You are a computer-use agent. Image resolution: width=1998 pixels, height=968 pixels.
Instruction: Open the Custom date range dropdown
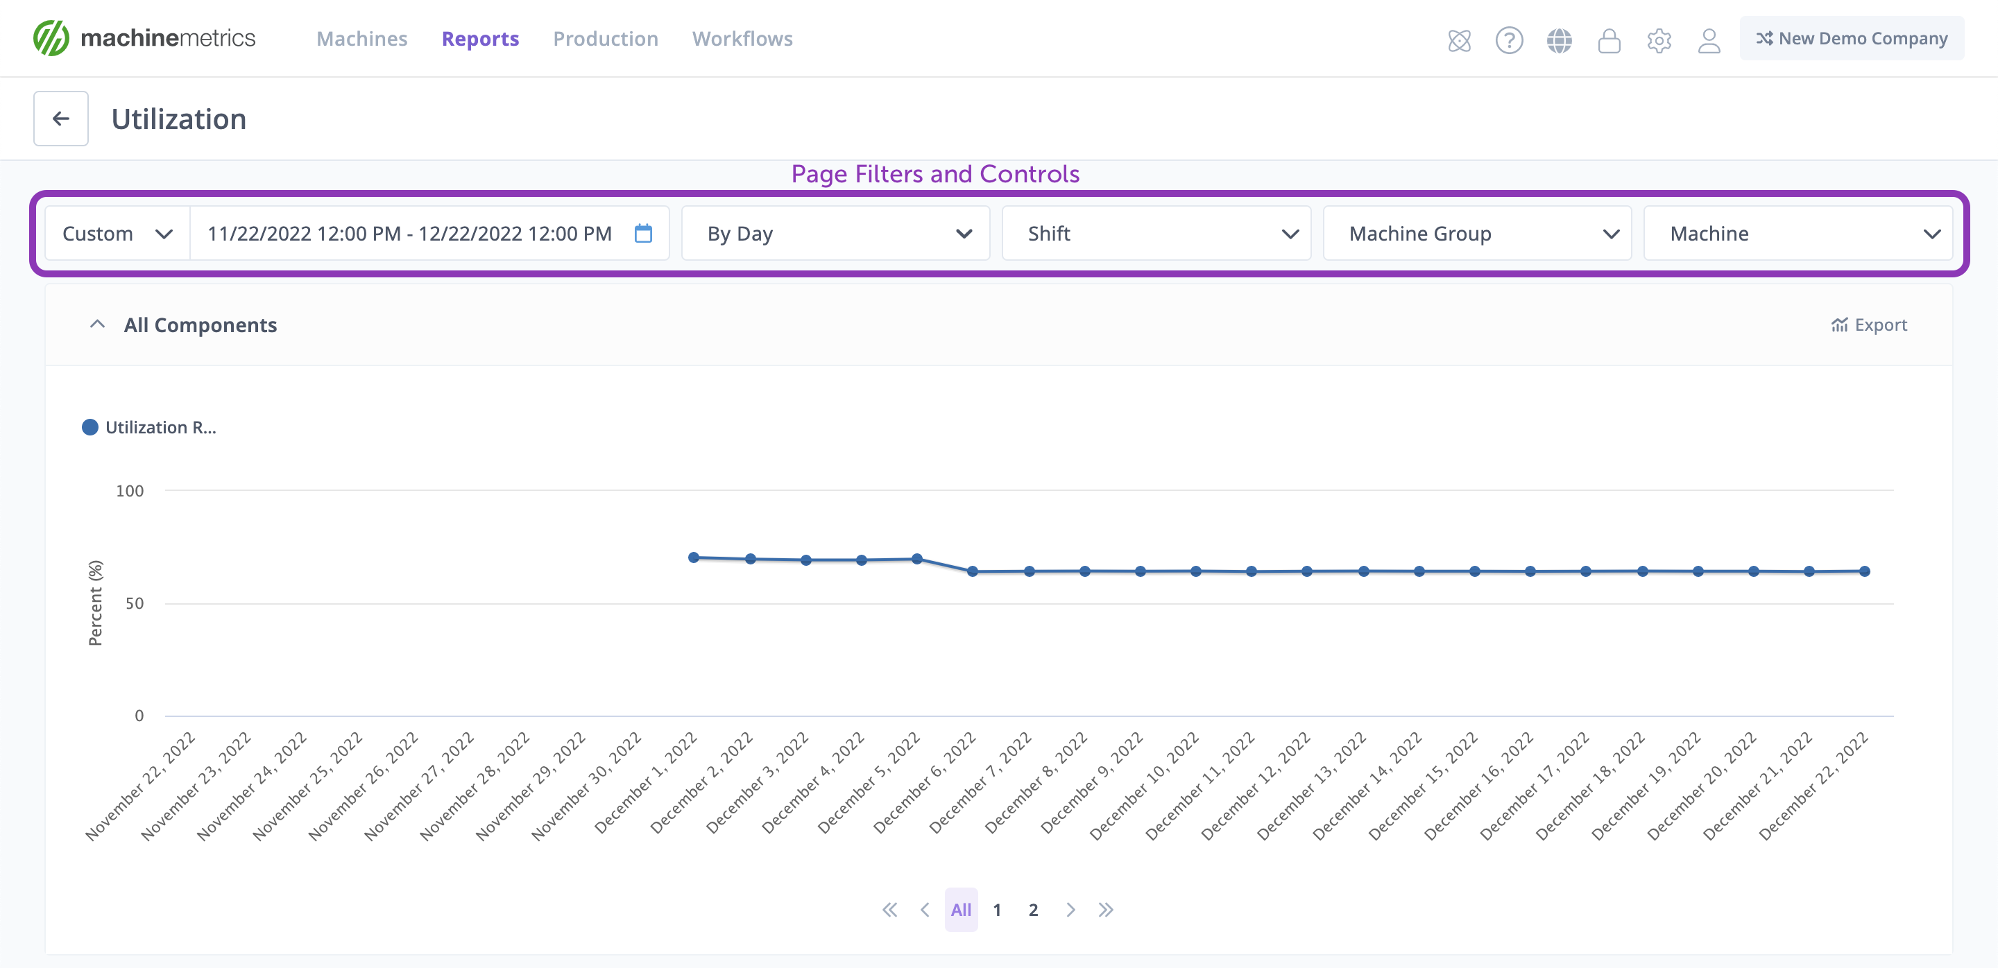(117, 233)
